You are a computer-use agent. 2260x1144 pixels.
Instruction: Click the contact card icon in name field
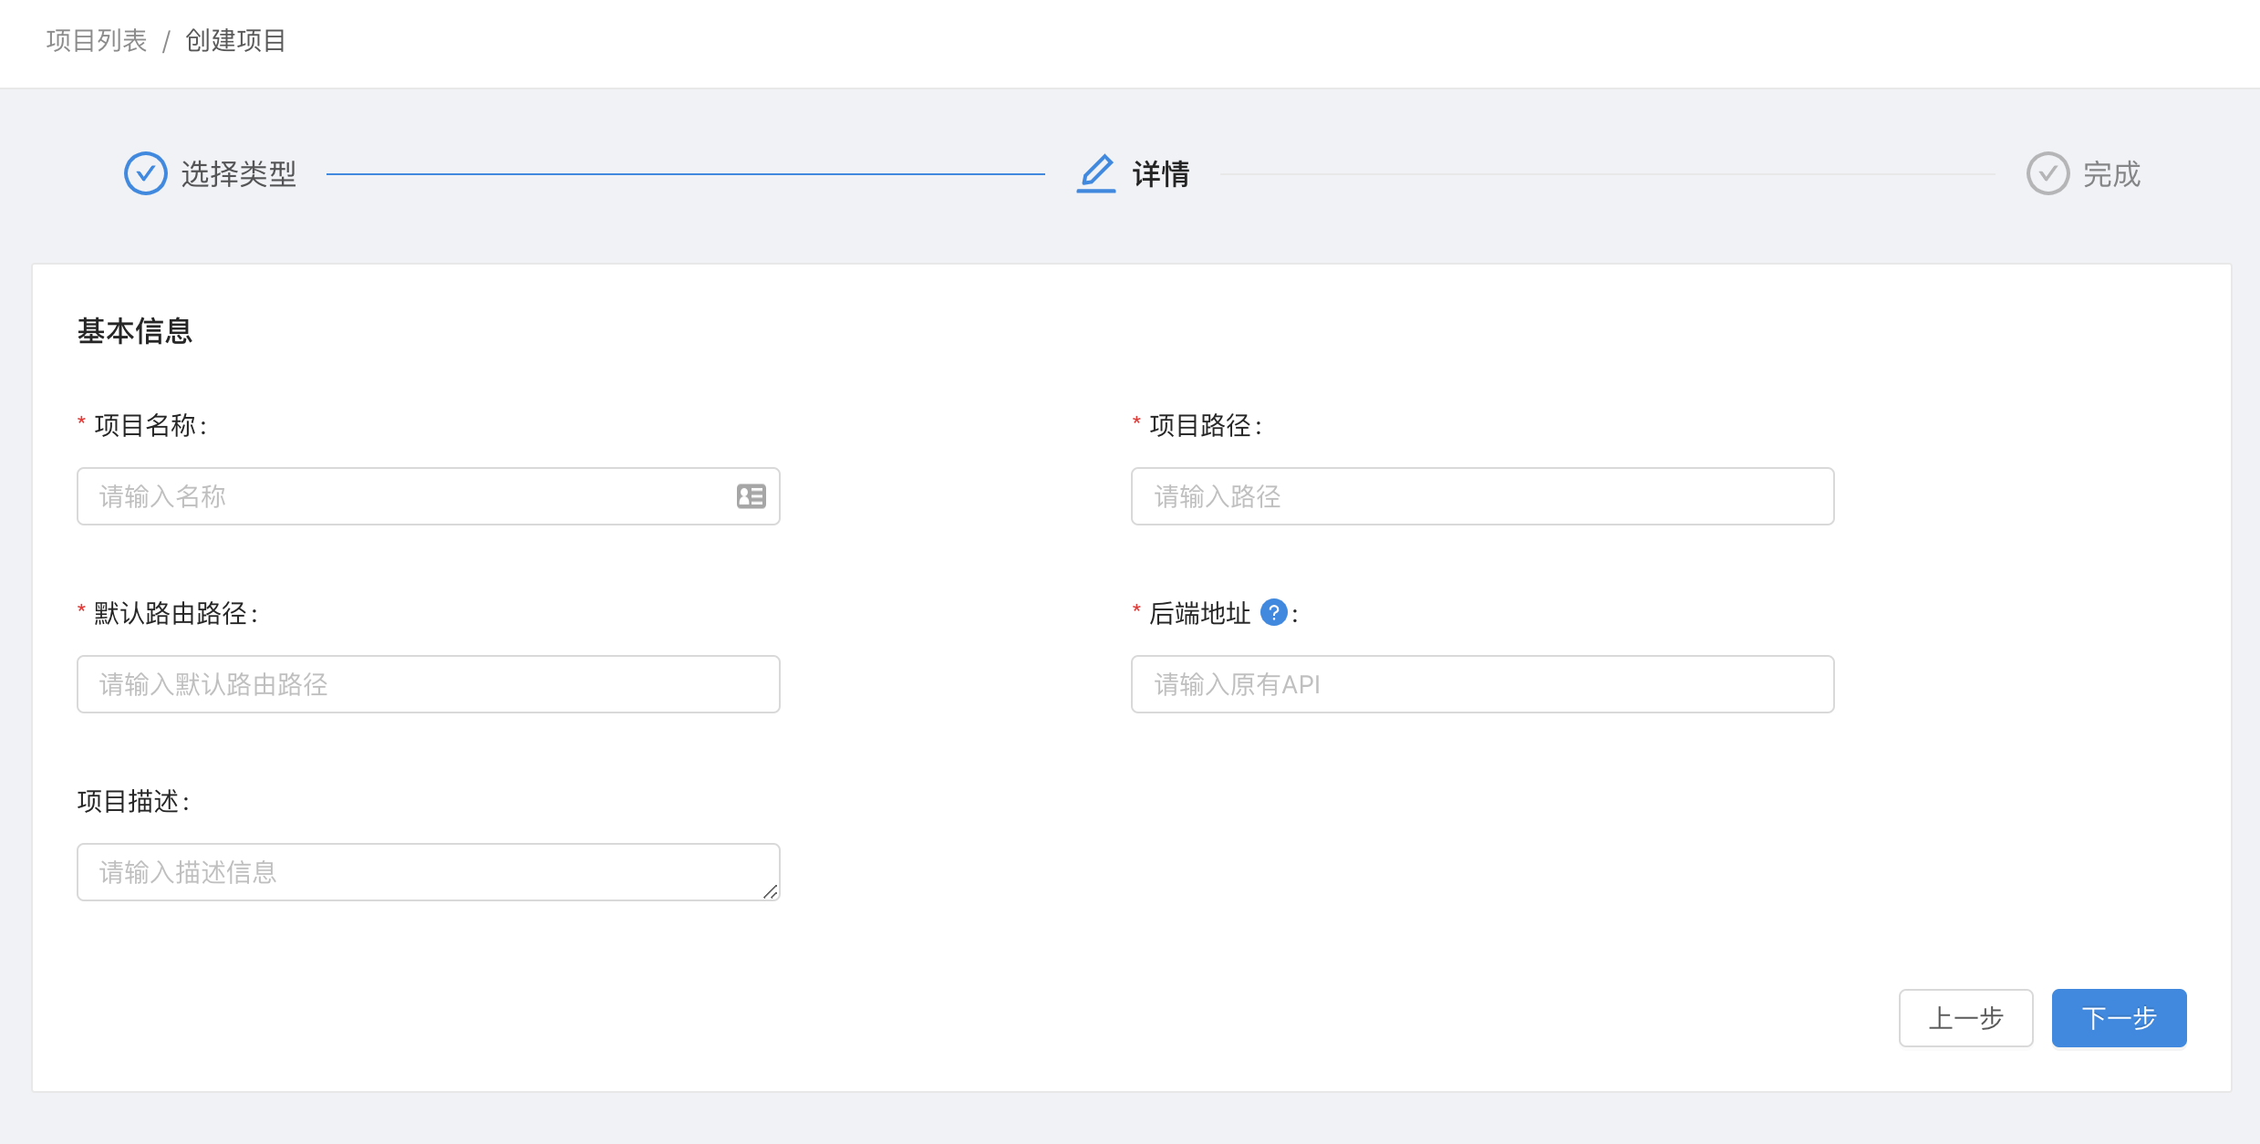coord(751,496)
